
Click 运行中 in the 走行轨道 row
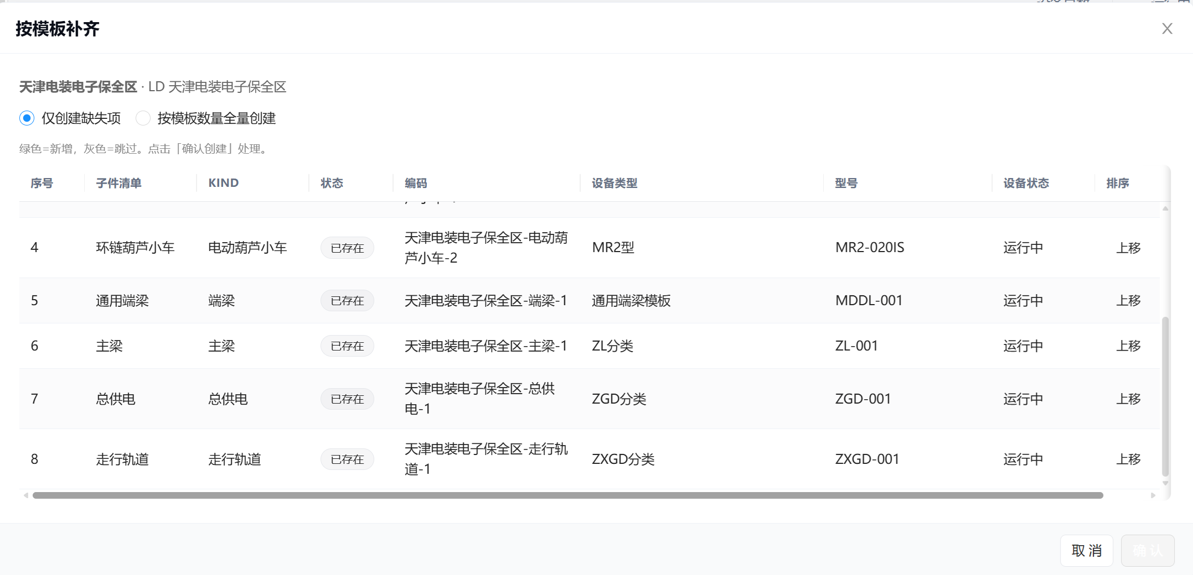tap(1023, 459)
